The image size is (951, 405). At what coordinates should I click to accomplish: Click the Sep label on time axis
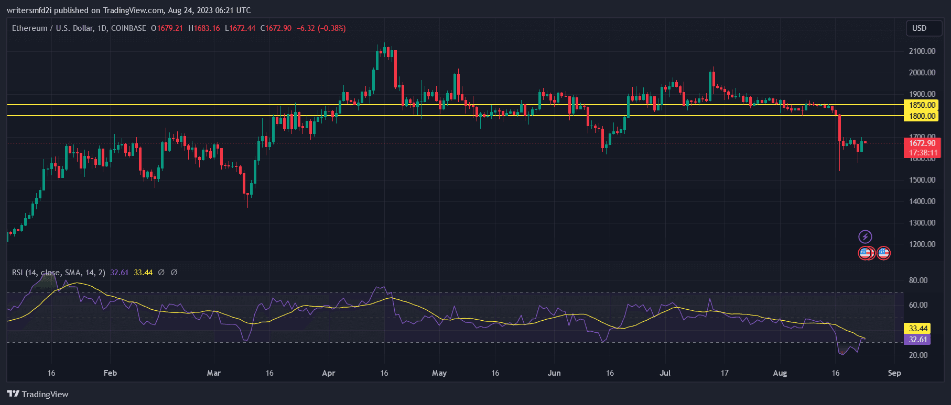pos(894,373)
